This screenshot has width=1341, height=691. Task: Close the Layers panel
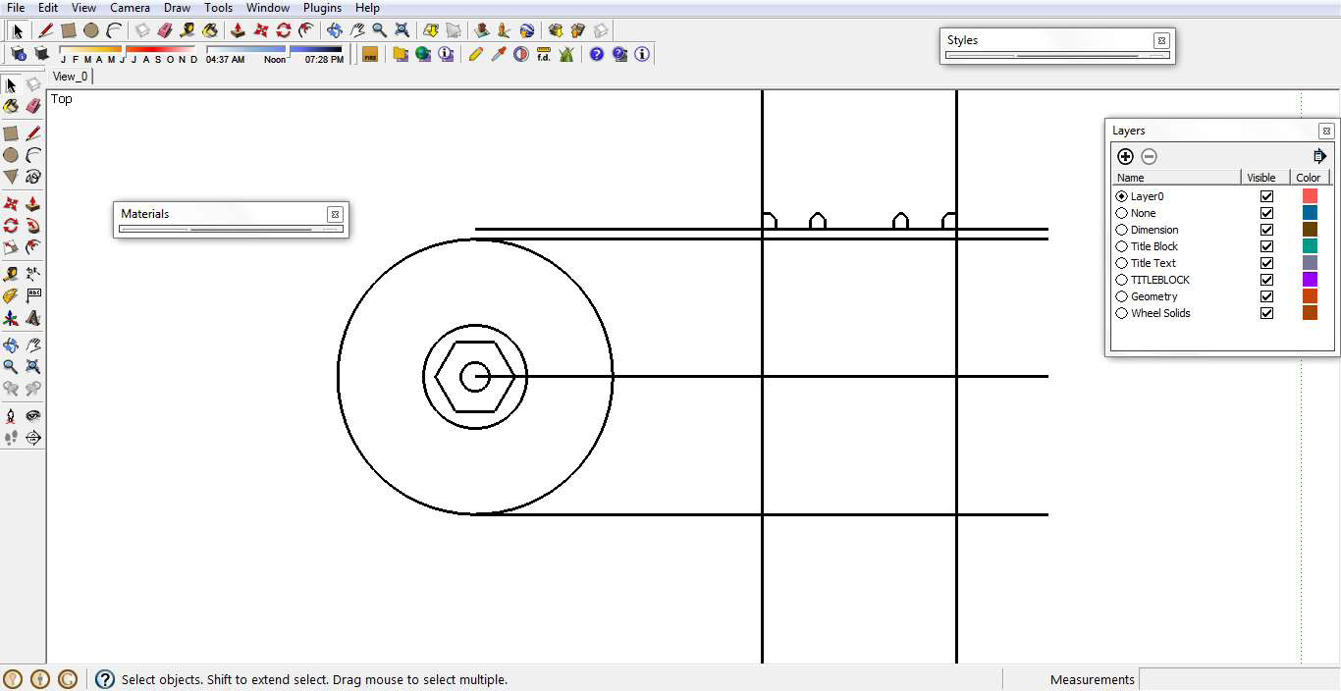1326,132
